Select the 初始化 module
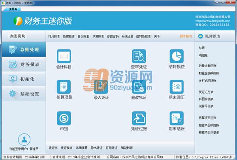 24,79
